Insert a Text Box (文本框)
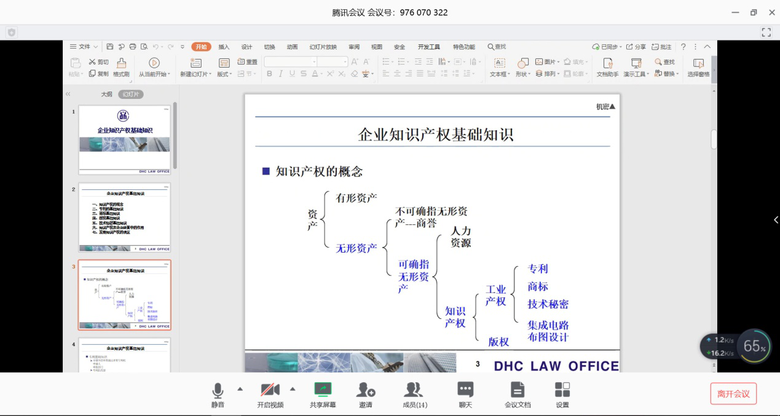Screen dimensions: 780x416 (x=500, y=68)
